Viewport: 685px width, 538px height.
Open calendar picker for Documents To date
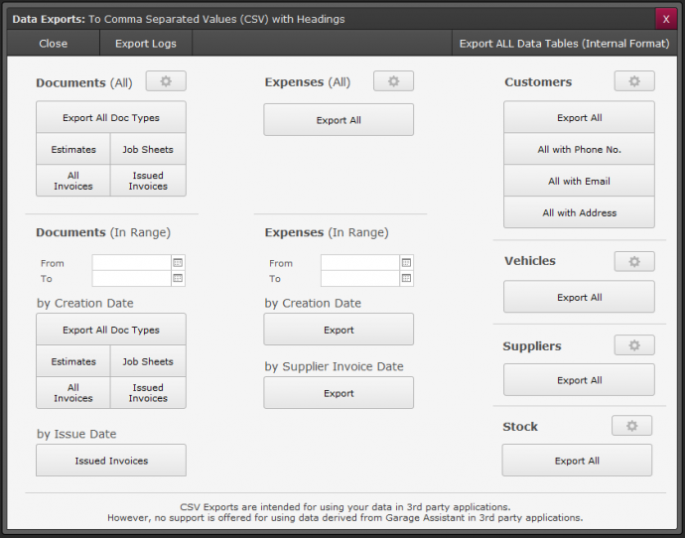tap(178, 278)
